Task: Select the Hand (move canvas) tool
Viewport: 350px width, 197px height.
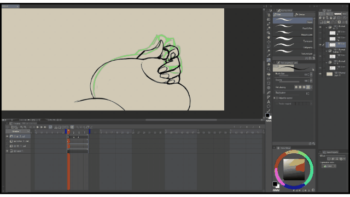Action: click(269, 37)
